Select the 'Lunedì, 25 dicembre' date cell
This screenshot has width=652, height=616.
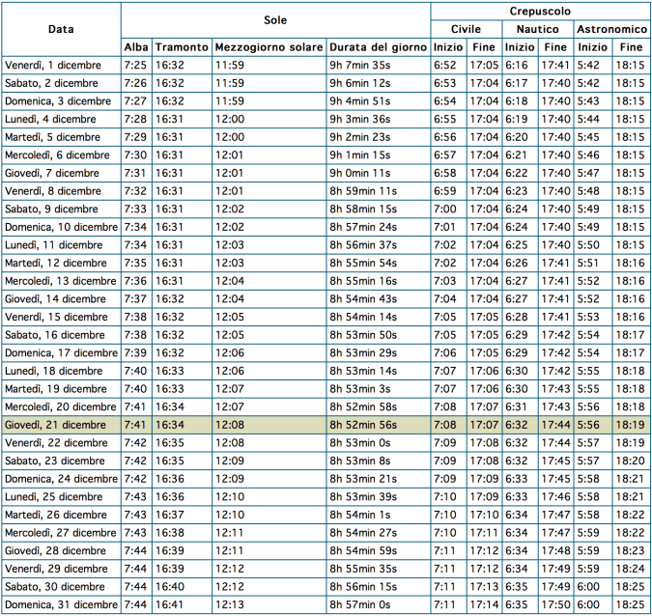[62, 496]
